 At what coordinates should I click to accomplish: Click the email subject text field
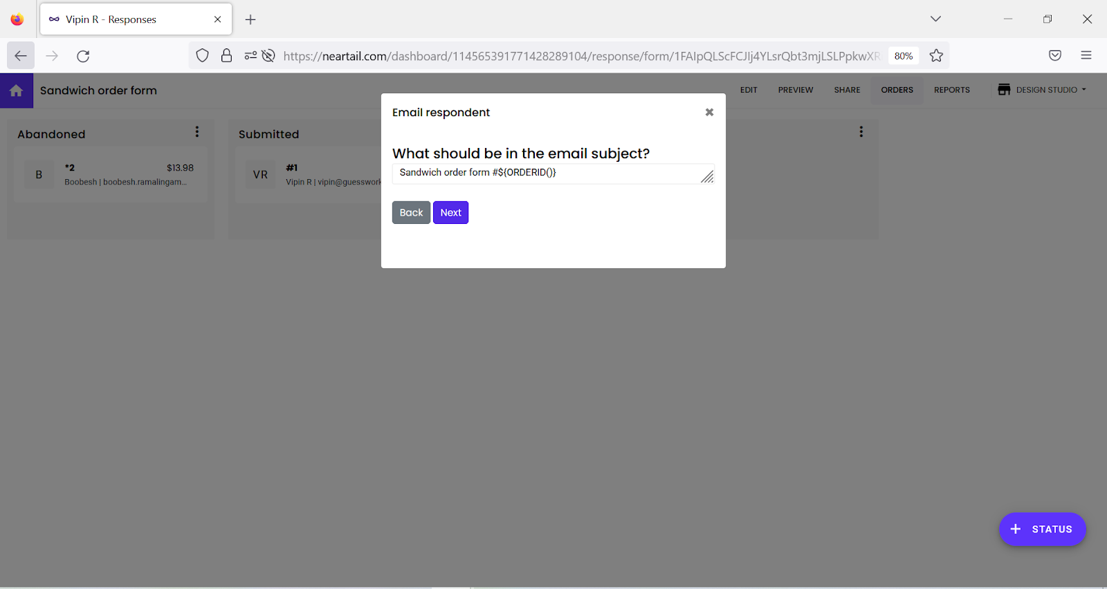(x=547, y=173)
